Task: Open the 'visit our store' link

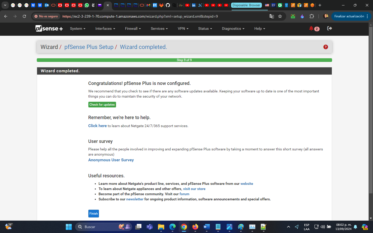Action: tap(194, 189)
